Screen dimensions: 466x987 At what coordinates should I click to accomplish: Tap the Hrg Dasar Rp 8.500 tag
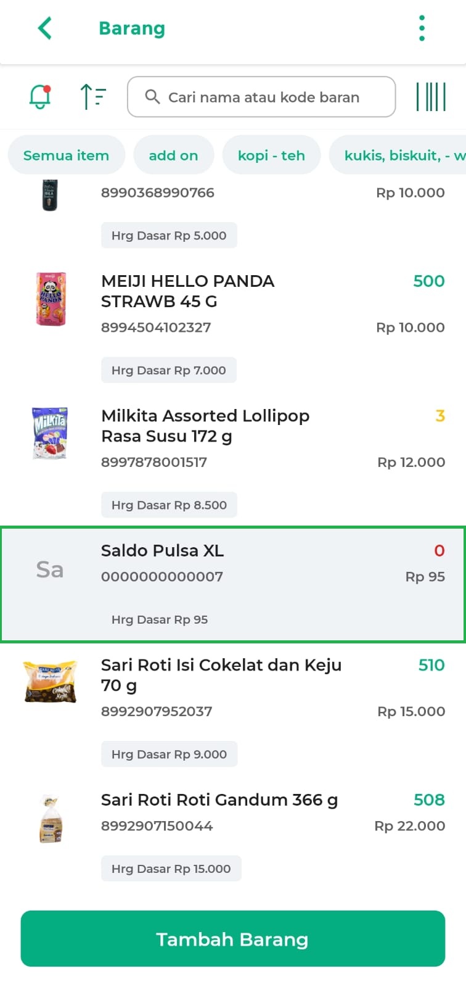(x=169, y=505)
